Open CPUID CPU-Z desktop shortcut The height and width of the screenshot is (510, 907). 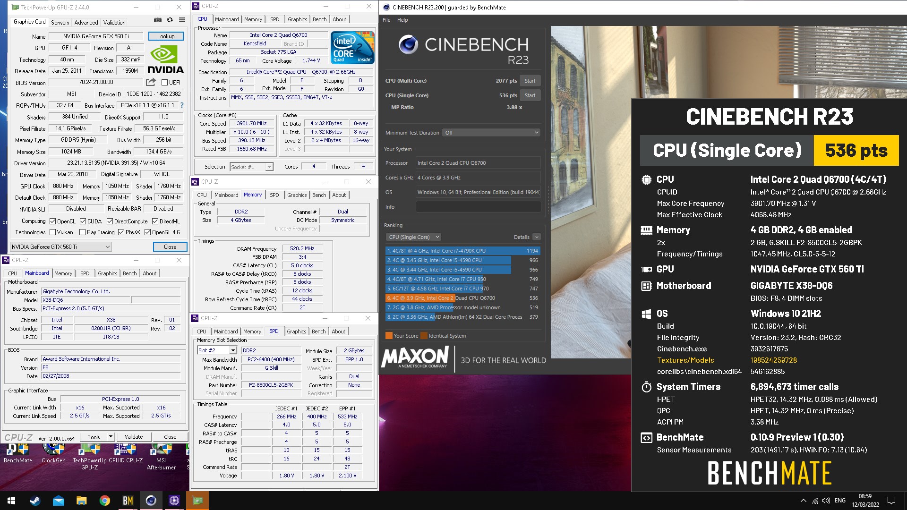tap(126, 454)
